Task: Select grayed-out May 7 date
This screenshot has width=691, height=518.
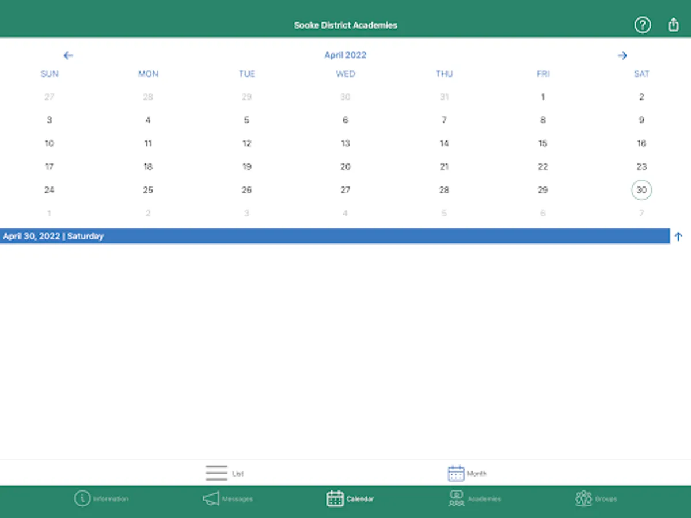Action: click(641, 213)
